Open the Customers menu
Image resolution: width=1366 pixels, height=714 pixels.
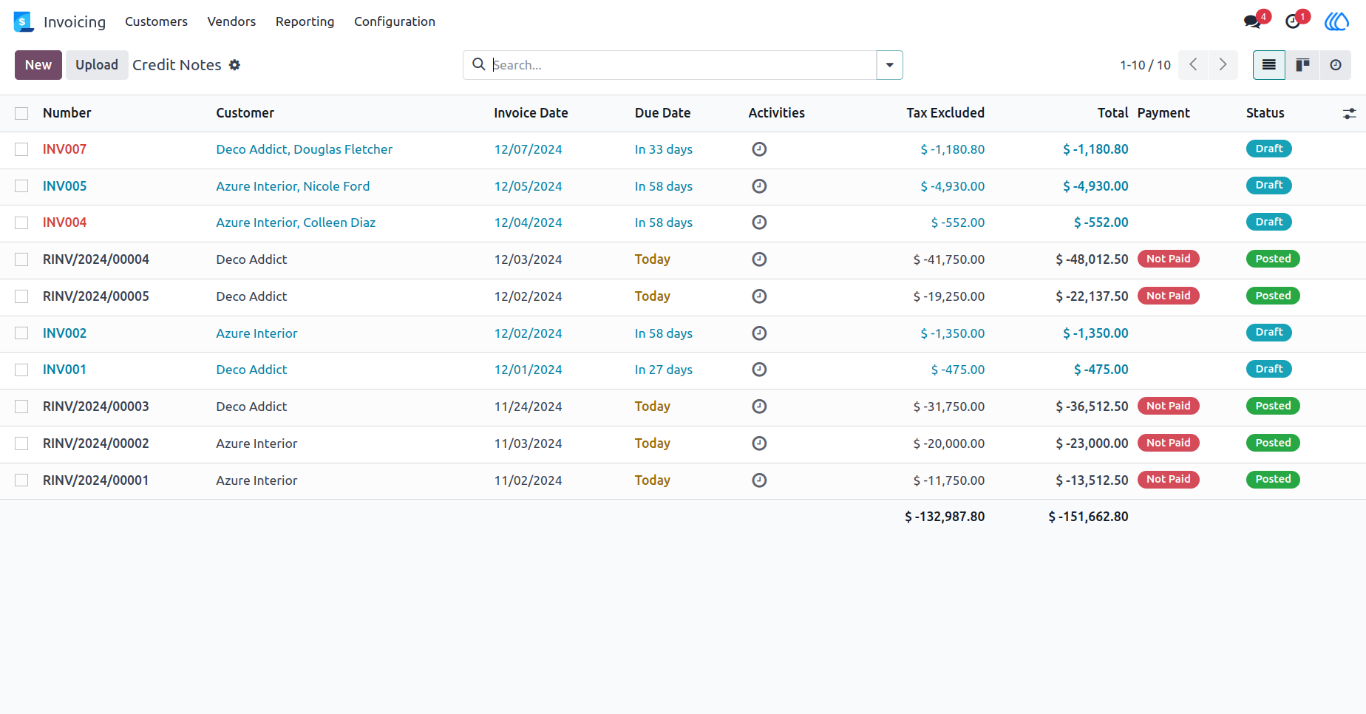[x=156, y=21]
